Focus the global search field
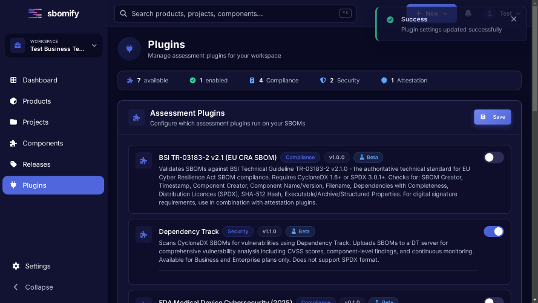 [x=235, y=13]
